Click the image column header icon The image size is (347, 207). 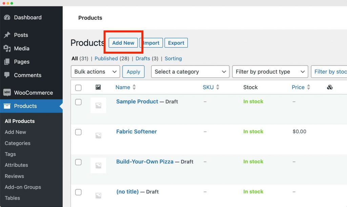98,87
